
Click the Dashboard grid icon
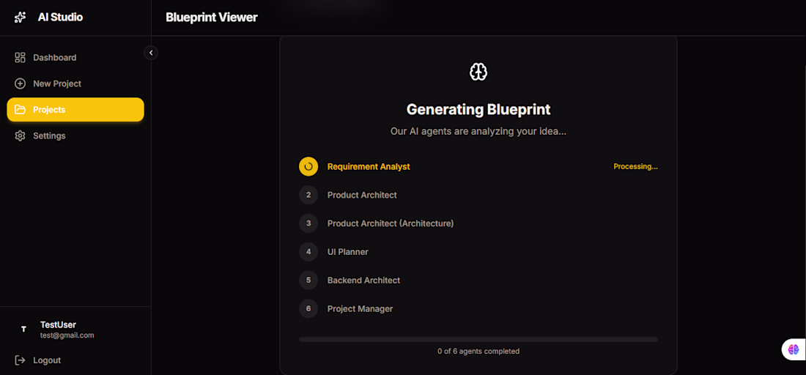(20, 58)
